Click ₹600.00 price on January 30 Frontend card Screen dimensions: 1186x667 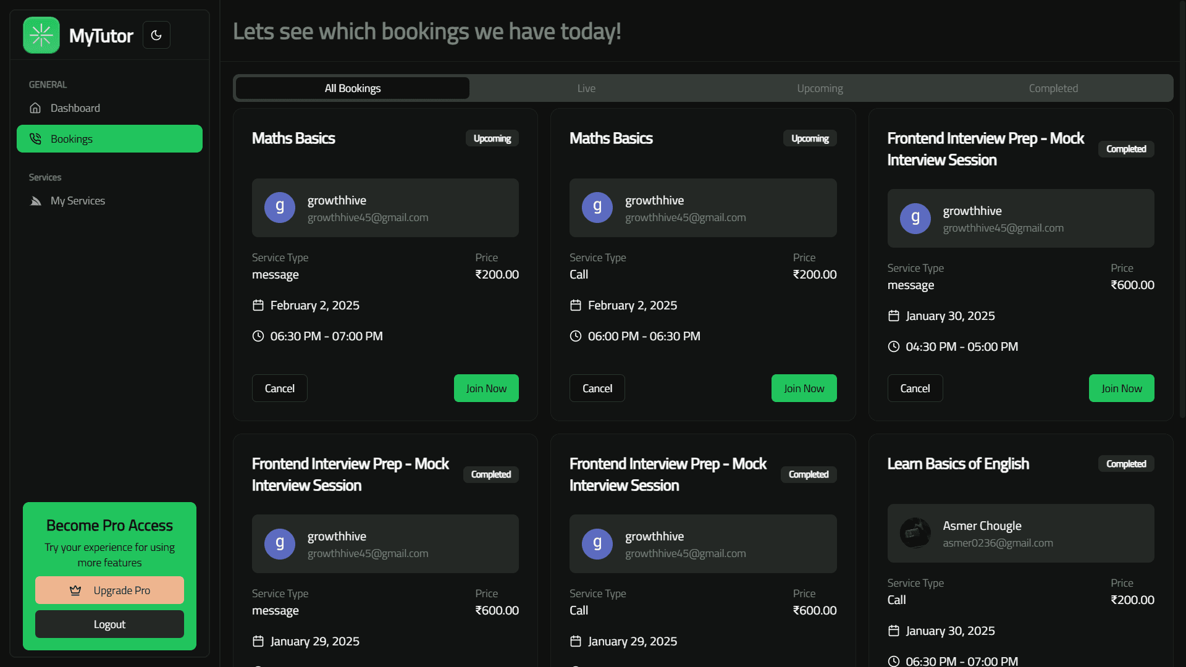pyautogui.click(x=1132, y=285)
